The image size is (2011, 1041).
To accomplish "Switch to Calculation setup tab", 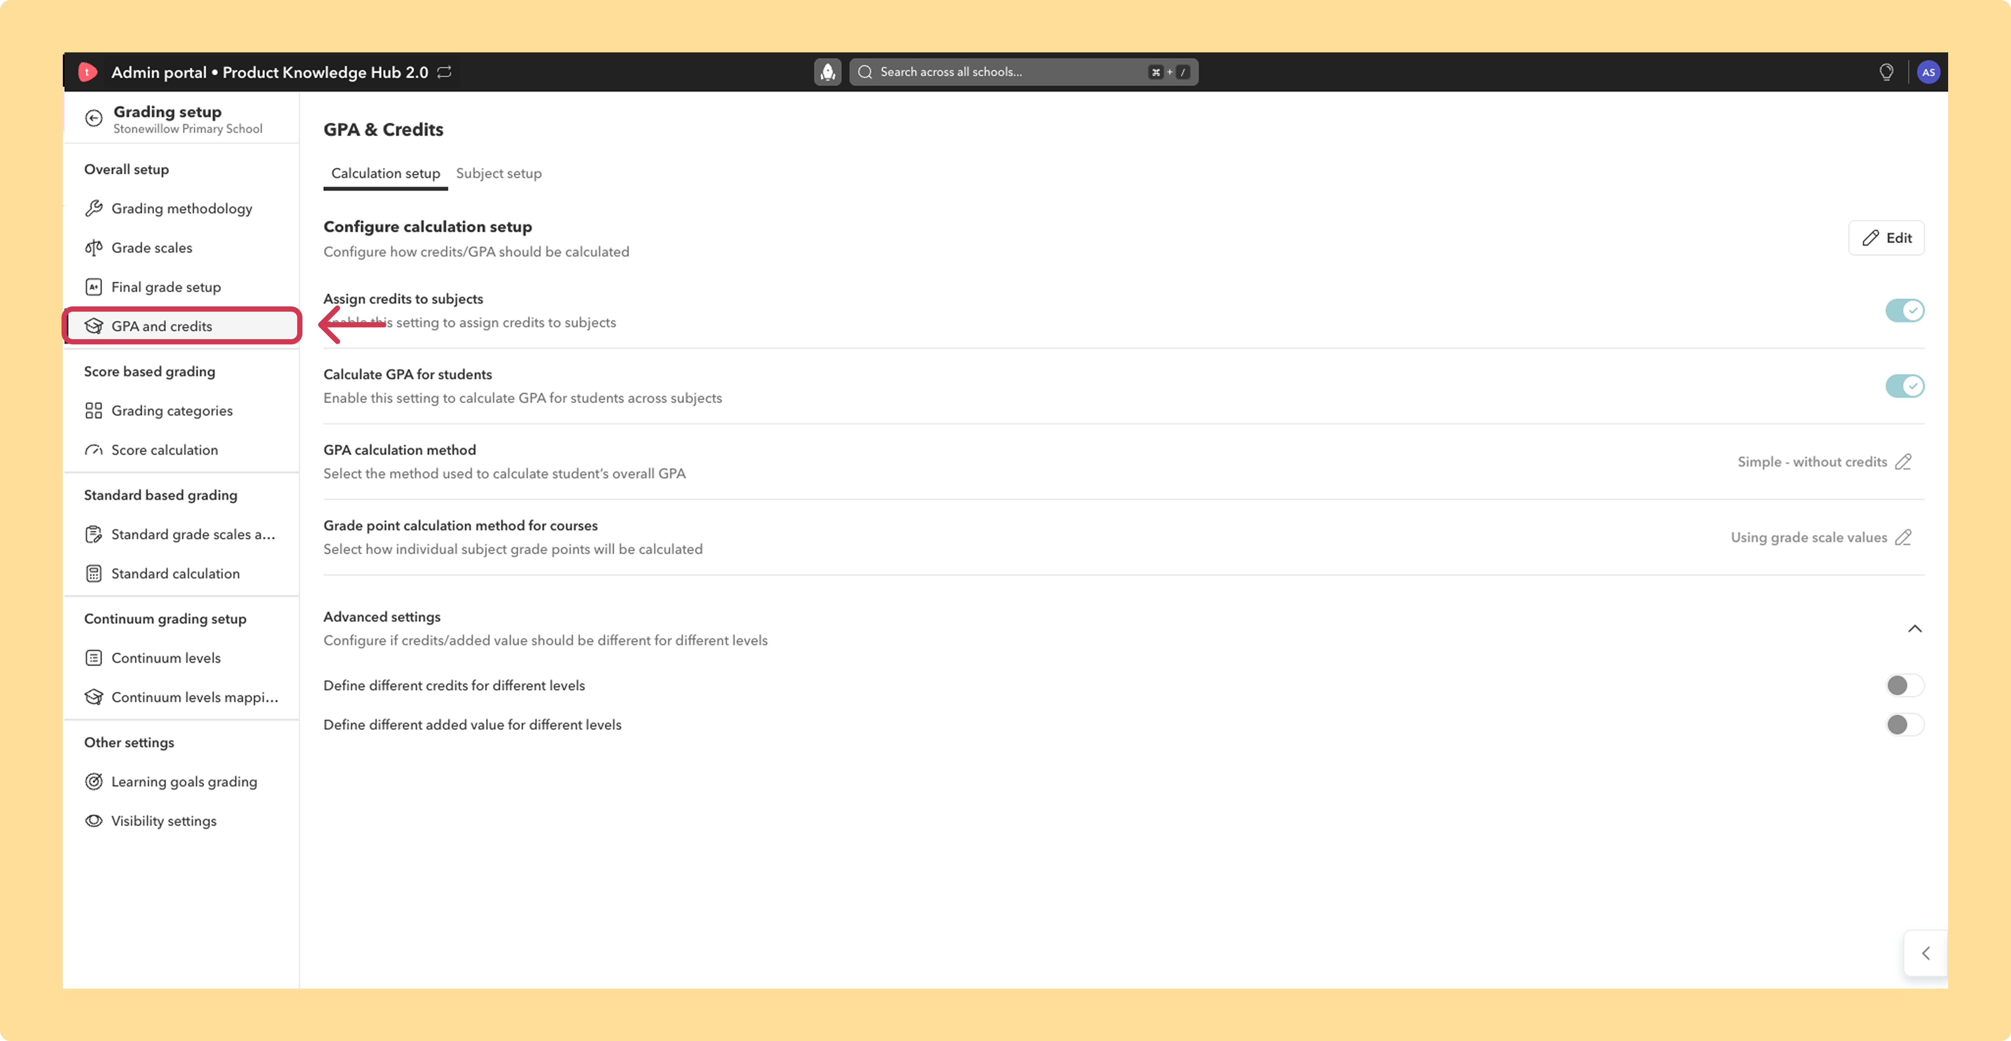I will (x=386, y=173).
